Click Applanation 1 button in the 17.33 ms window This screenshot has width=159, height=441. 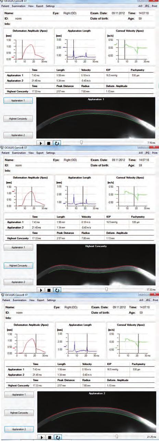18,247
